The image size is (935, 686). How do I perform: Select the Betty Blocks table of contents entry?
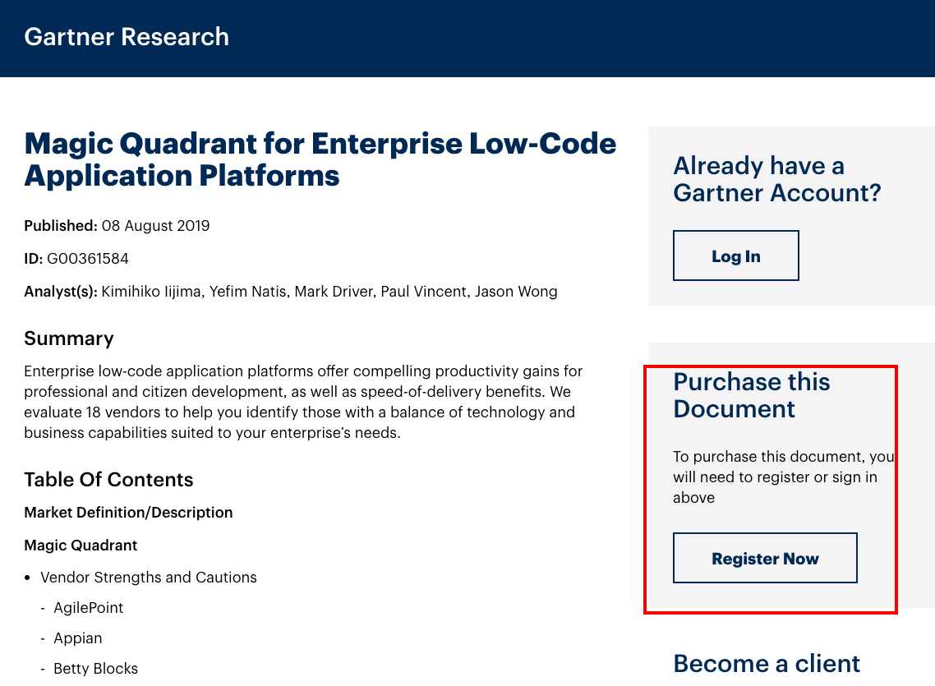(95, 669)
